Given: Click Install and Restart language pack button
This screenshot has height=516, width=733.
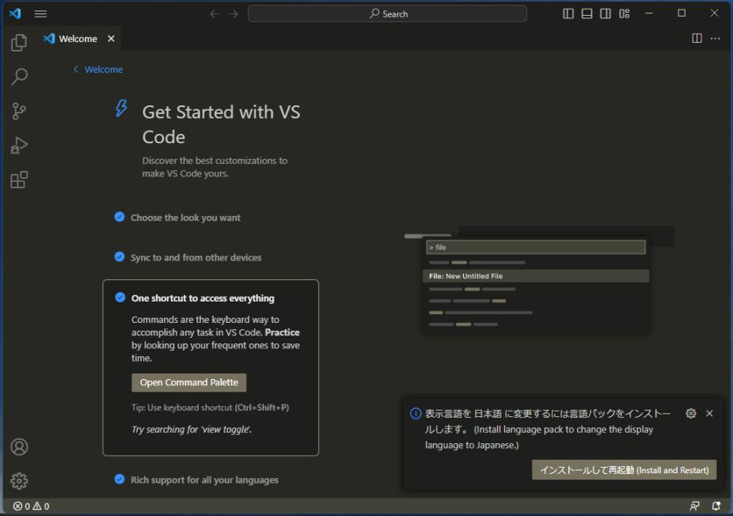Looking at the screenshot, I should coord(624,470).
